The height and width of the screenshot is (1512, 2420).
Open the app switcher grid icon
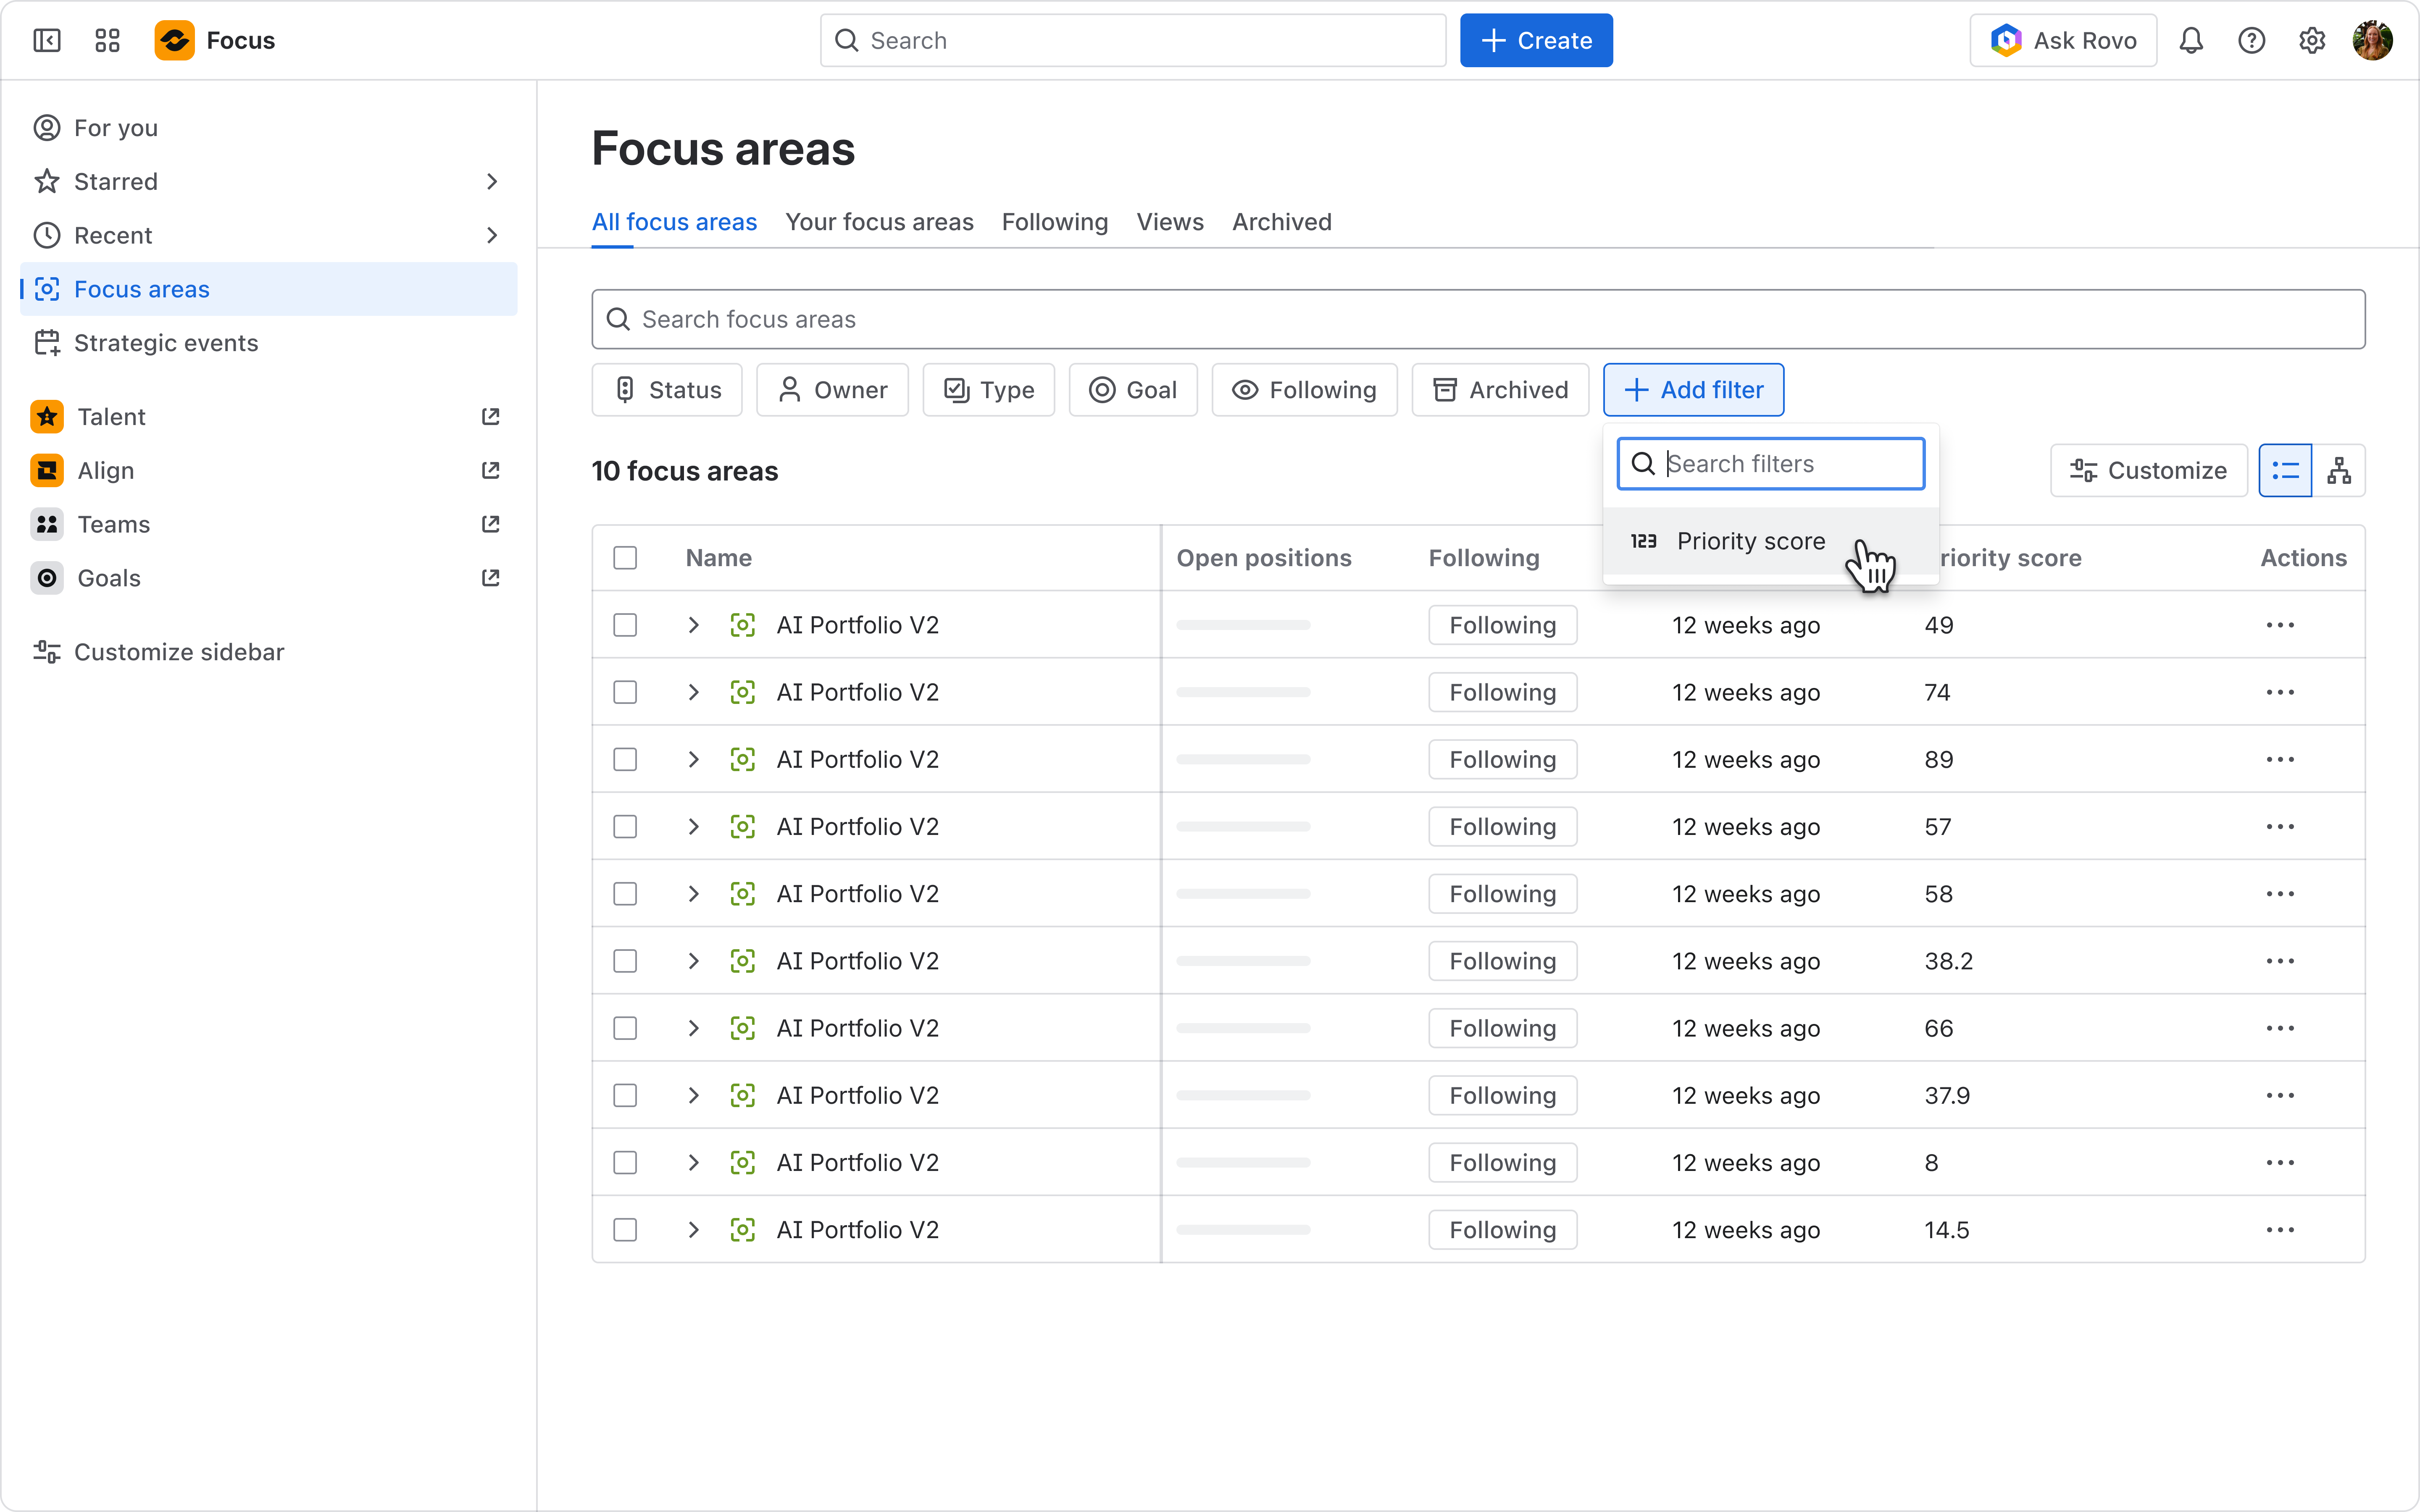point(107,40)
